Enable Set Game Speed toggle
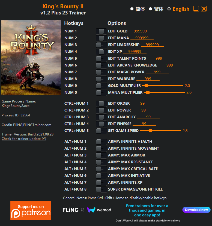The width and height of the screenshot is (212, 226). [101, 131]
